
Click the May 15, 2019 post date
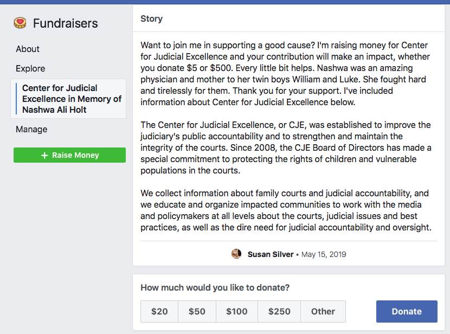324,254
